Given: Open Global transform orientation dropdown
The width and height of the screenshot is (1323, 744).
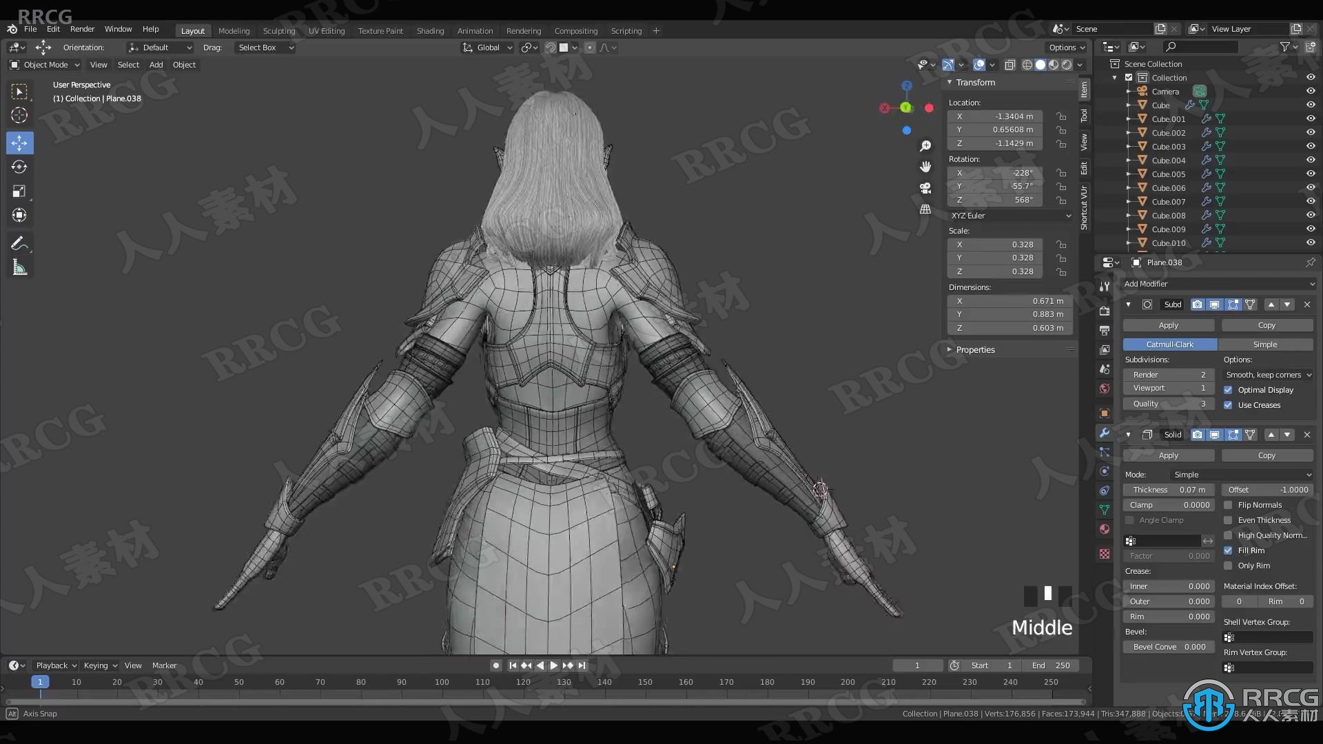Looking at the screenshot, I should [488, 48].
